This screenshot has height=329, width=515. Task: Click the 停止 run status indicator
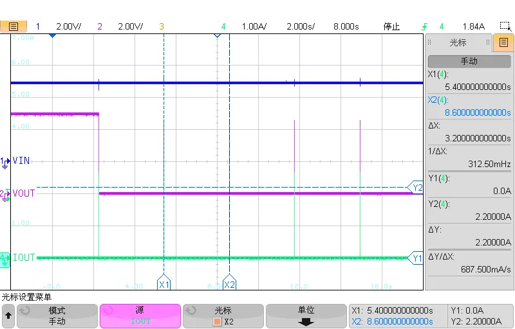point(391,26)
